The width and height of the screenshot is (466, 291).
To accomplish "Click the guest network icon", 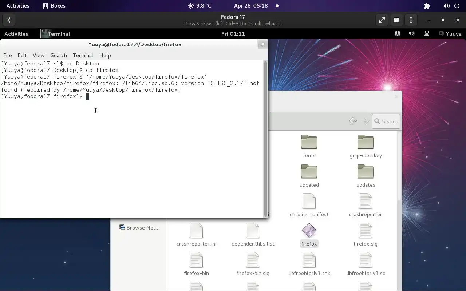I will click(x=426, y=33).
